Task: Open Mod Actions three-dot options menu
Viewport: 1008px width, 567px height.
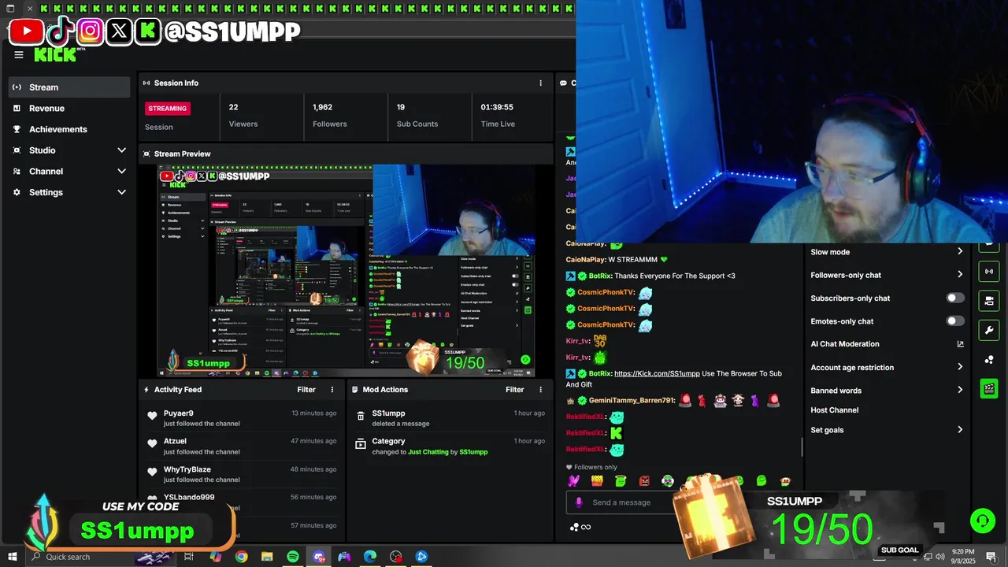Action: [540, 390]
